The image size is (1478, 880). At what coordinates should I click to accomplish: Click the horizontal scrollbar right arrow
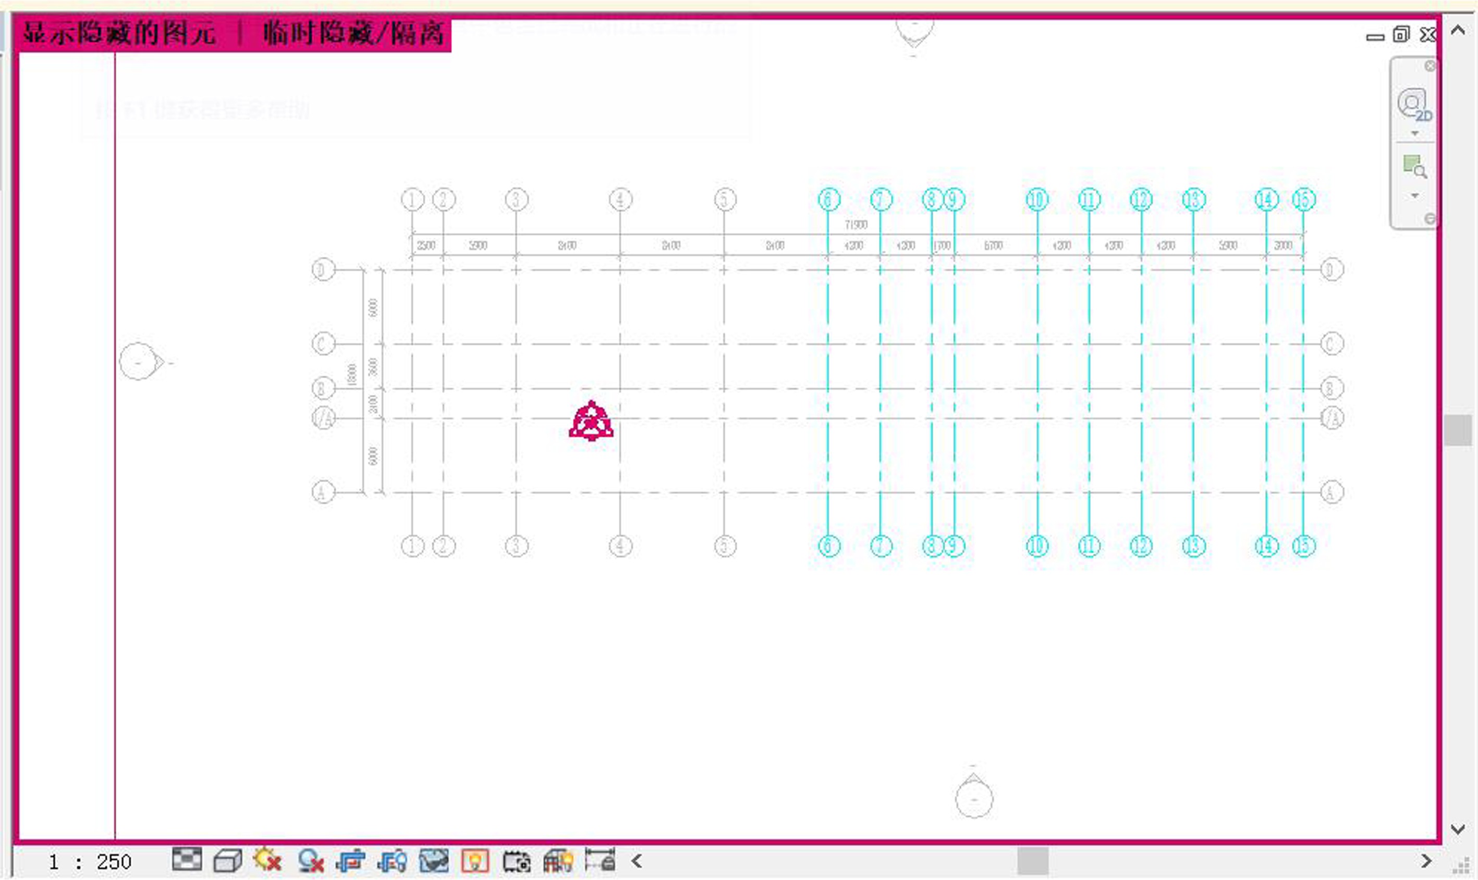[1426, 861]
